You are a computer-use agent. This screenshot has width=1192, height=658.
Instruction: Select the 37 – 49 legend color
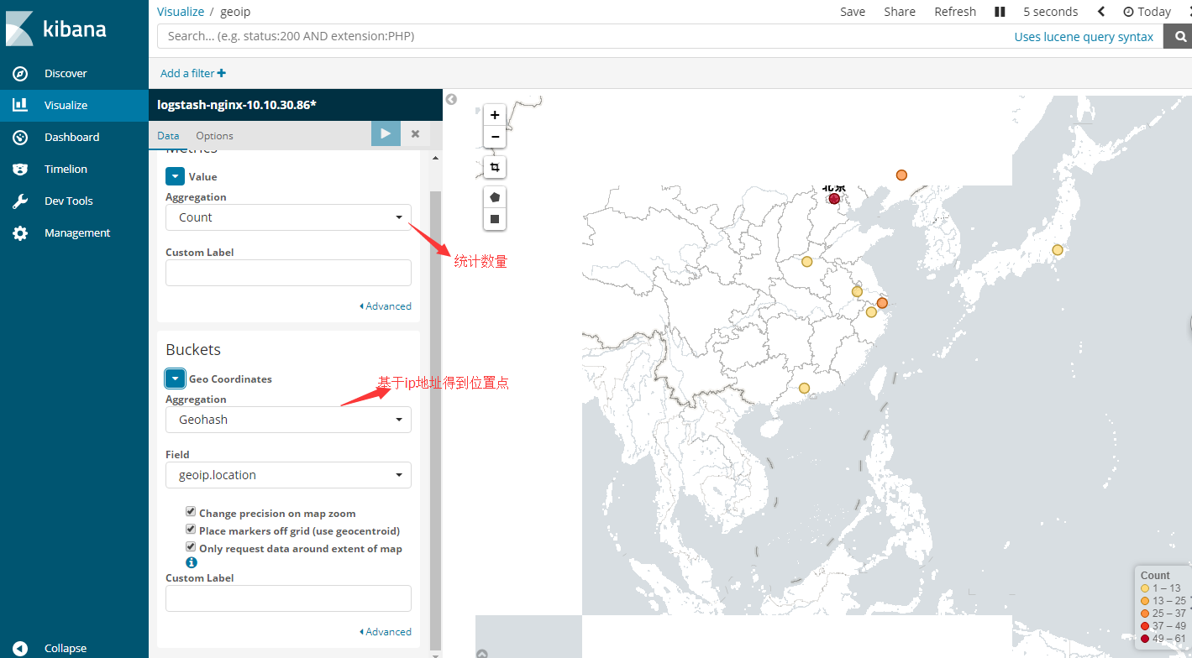pyautogui.click(x=1145, y=626)
